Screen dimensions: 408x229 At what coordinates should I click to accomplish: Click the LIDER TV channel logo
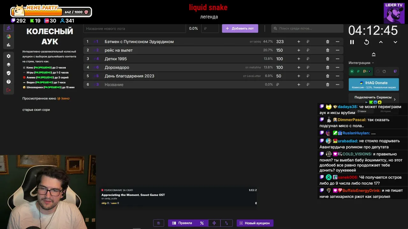click(394, 13)
